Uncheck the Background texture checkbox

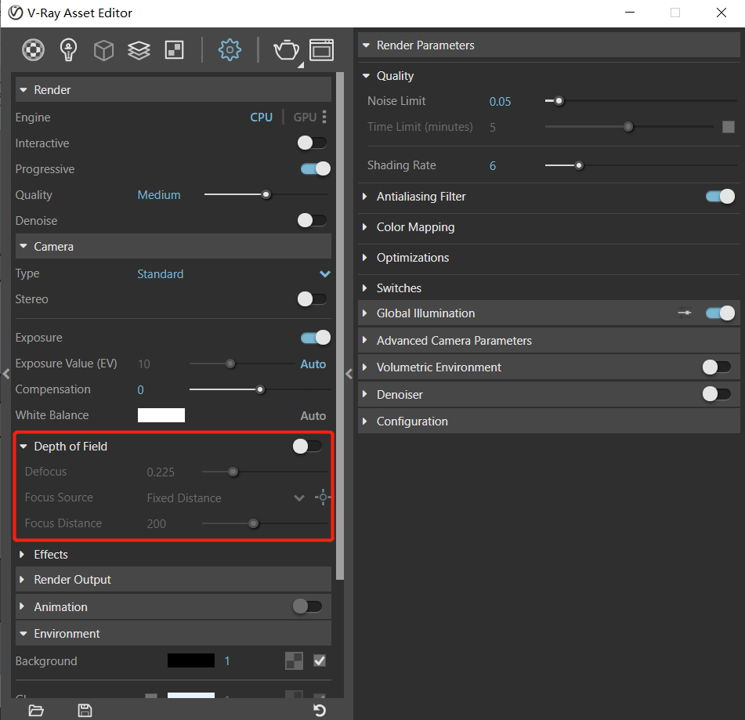tap(320, 660)
